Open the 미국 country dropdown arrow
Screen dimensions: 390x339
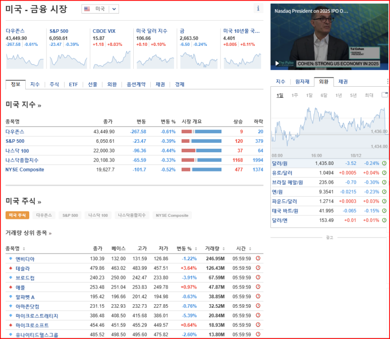coord(114,9)
